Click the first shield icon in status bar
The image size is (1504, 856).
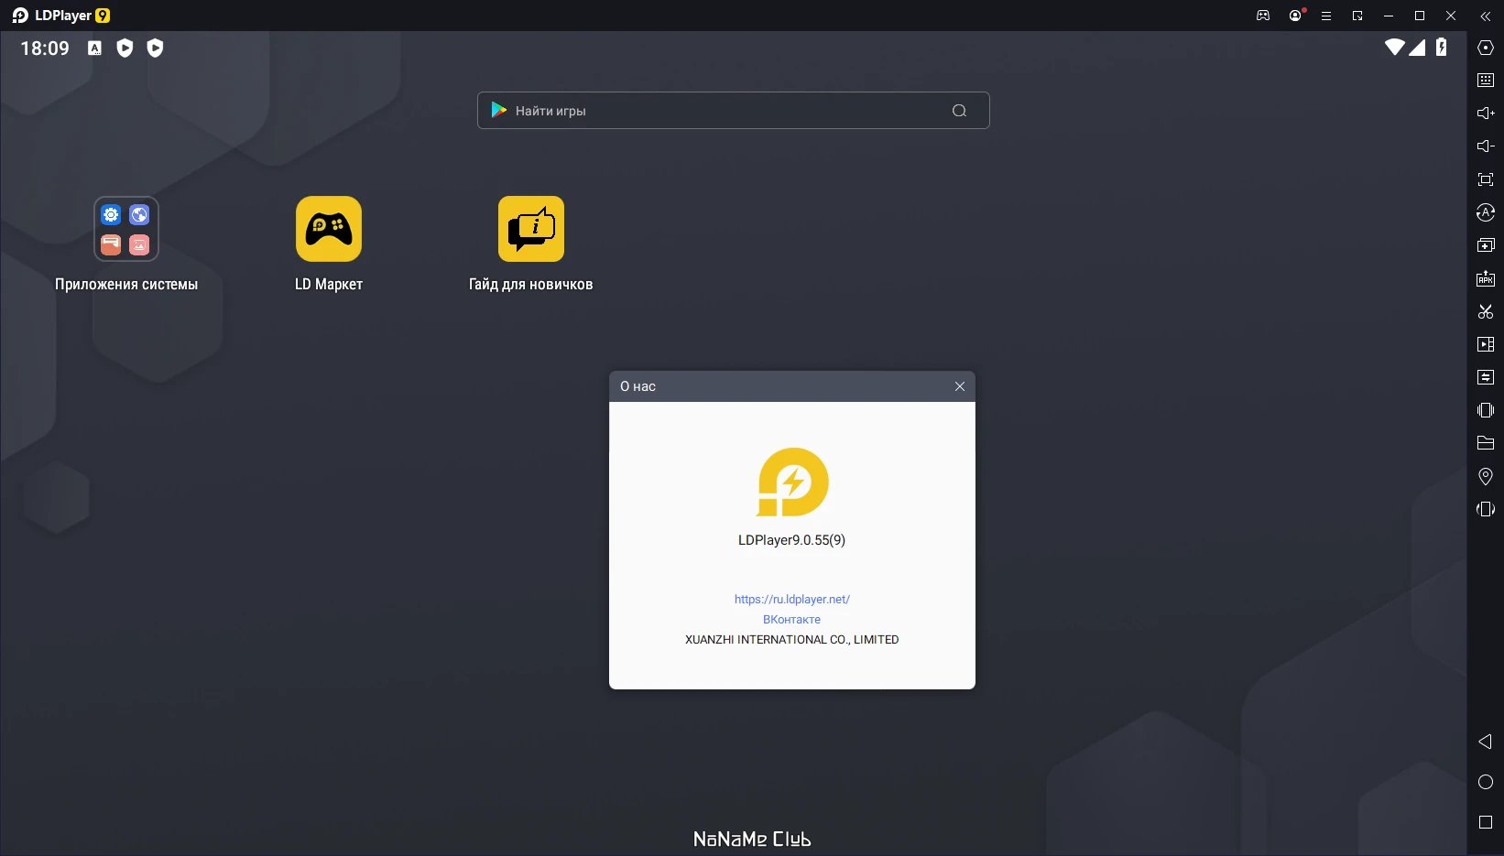(125, 49)
